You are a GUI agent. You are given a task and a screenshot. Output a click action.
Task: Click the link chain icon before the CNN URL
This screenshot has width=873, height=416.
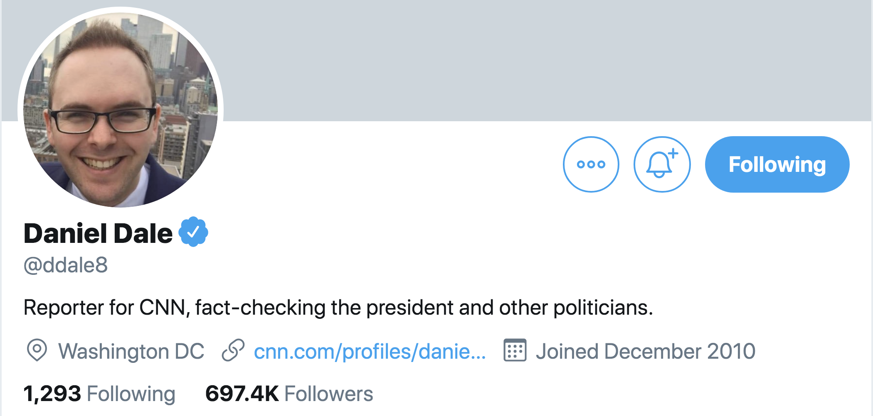click(233, 351)
